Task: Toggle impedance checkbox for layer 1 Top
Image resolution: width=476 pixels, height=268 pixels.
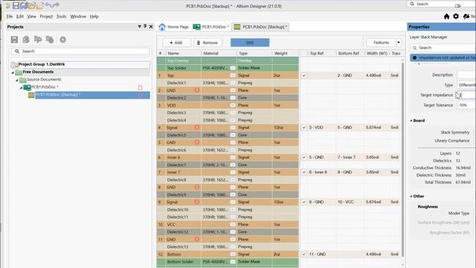Action: [304, 75]
